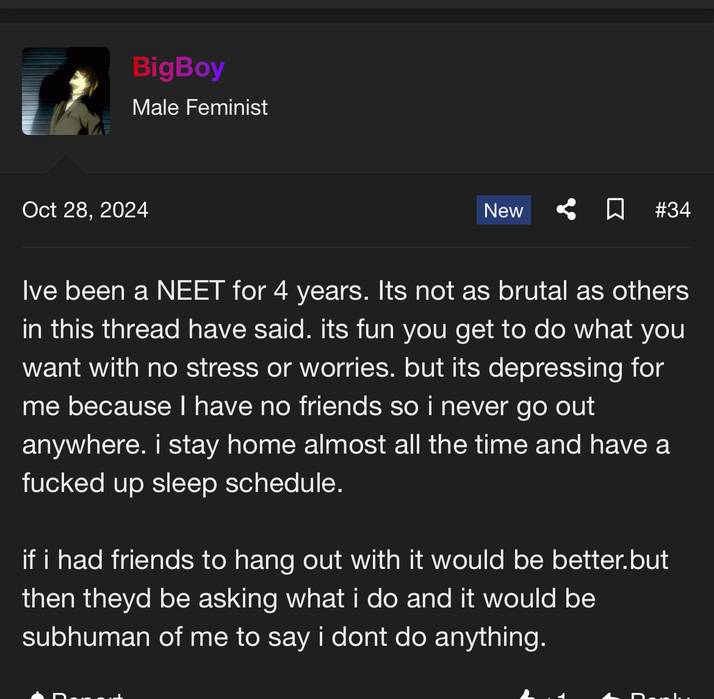Click the "Male Feminist" user title
This screenshot has height=699, width=714.
tap(200, 107)
